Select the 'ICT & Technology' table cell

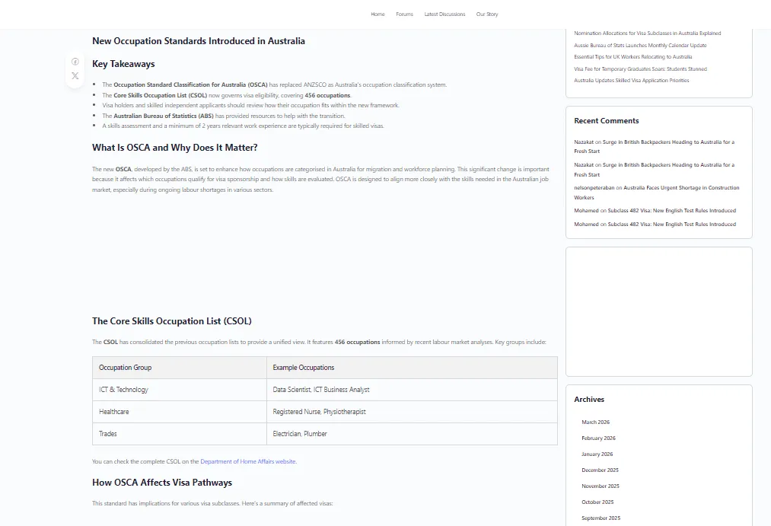[x=180, y=390]
